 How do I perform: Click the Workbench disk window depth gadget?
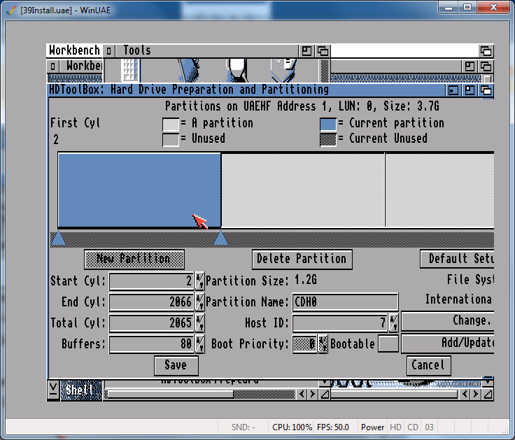[486, 66]
